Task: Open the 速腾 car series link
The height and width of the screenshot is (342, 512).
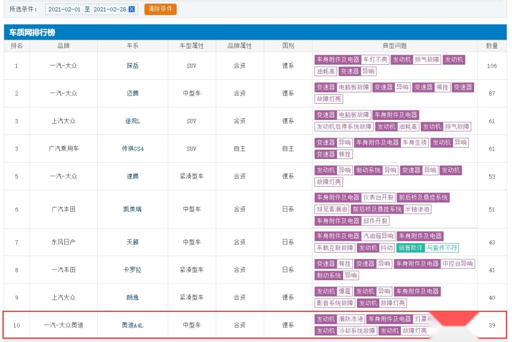Action: [133, 176]
